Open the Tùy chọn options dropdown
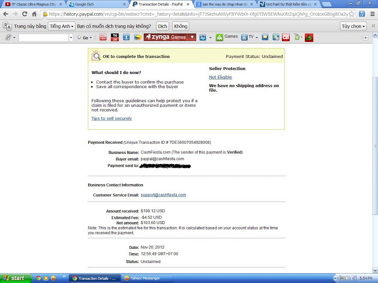Viewport: 378px width, 283px height. 354,26
